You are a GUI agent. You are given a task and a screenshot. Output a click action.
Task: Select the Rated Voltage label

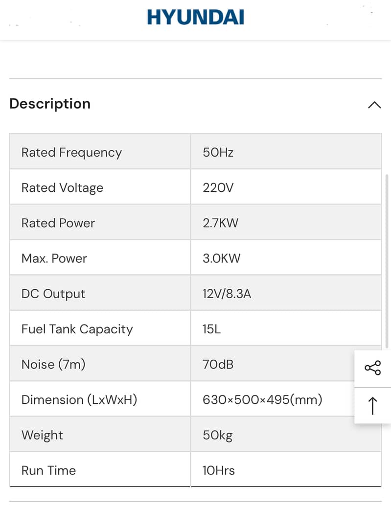tap(62, 188)
